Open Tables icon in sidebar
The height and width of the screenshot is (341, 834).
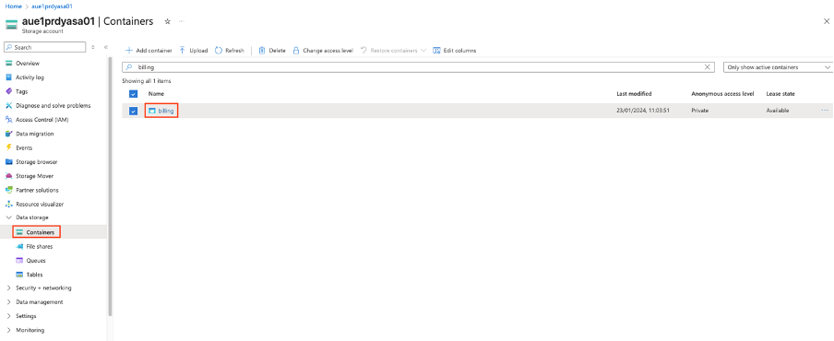[x=19, y=275]
